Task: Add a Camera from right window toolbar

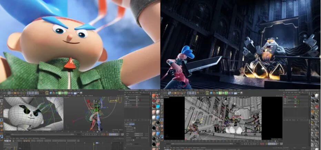Action: (238, 93)
